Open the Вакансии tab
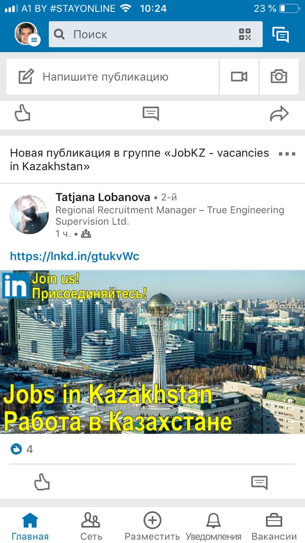305x543 pixels. click(x=274, y=526)
